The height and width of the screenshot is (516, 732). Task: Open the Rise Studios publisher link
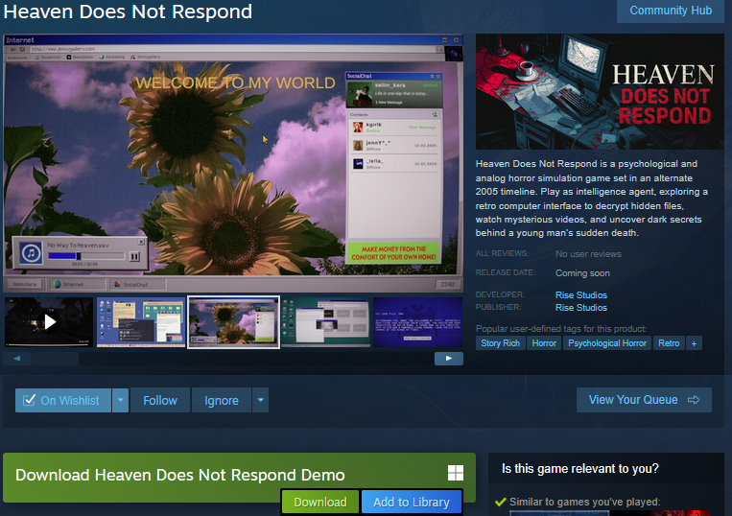pyautogui.click(x=581, y=308)
